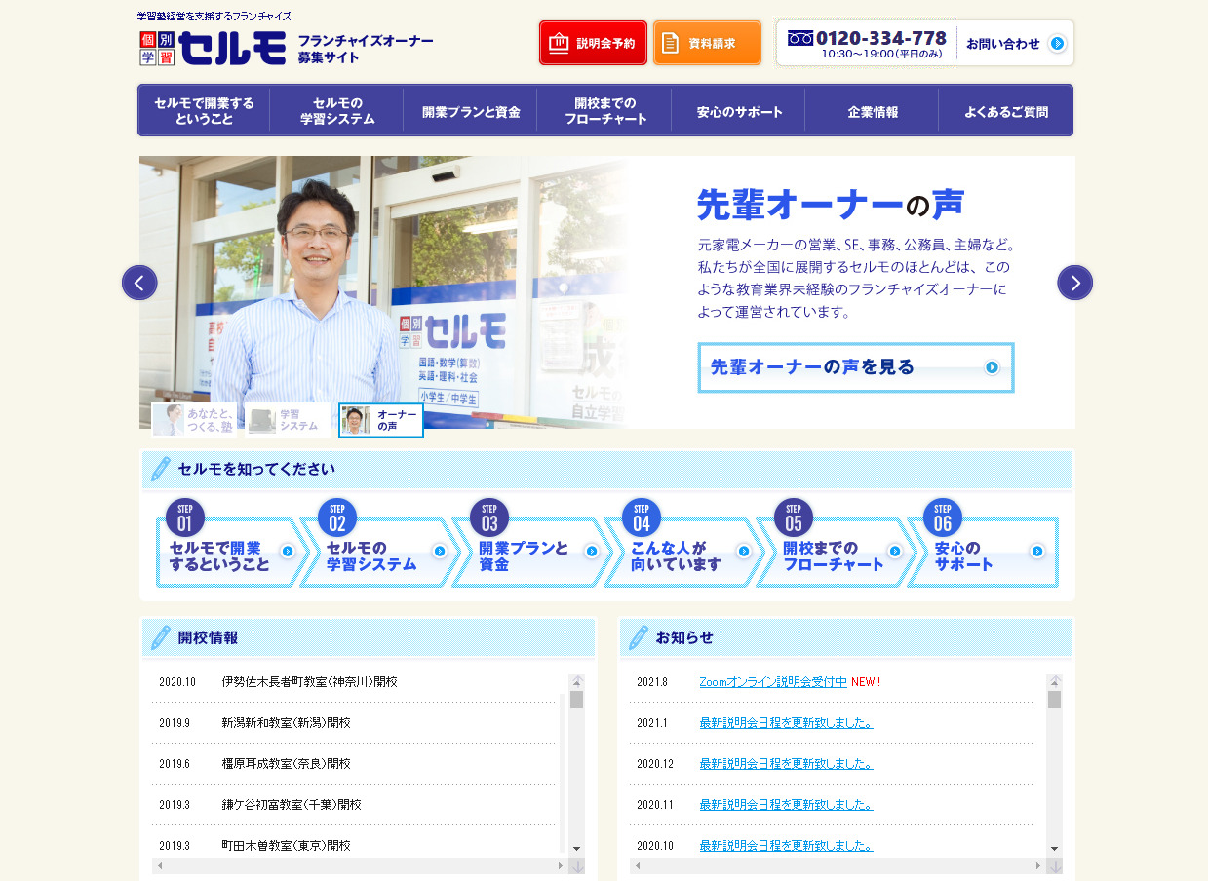Click the セルモ logo in the header
Screen dimensions: 1208x881
(x=214, y=48)
